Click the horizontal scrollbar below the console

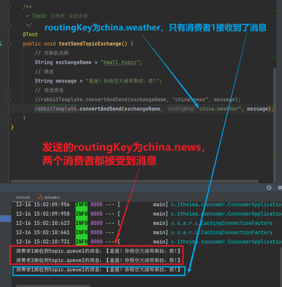coord(53,285)
